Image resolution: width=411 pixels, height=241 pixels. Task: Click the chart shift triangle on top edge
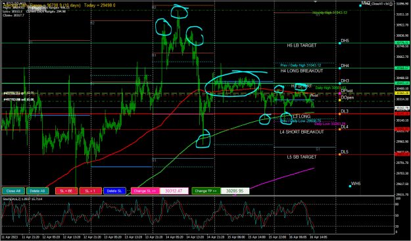tap(316, 1)
